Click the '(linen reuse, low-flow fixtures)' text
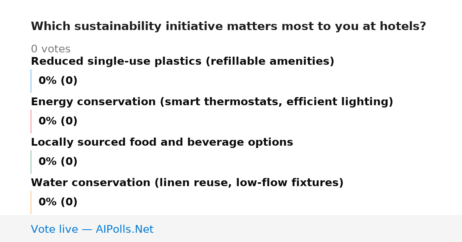Image resolution: width=462 pixels, height=242 pixels. (249, 183)
